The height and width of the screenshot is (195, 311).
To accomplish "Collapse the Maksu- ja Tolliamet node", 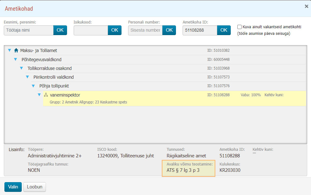I will (x=9, y=50).
